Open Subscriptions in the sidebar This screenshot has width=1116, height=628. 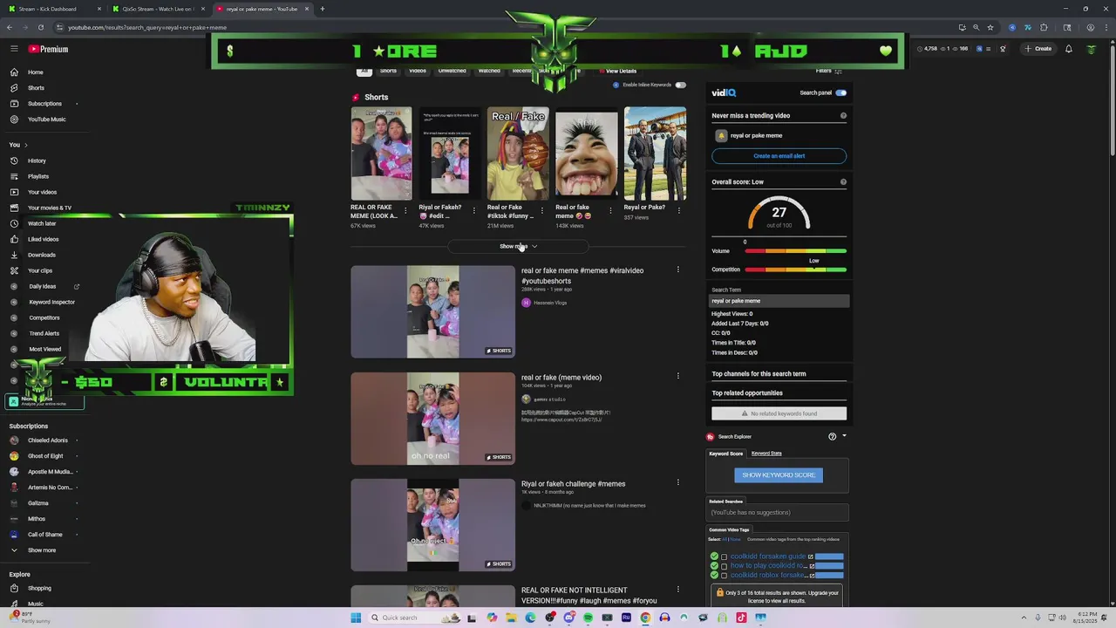(44, 104)
